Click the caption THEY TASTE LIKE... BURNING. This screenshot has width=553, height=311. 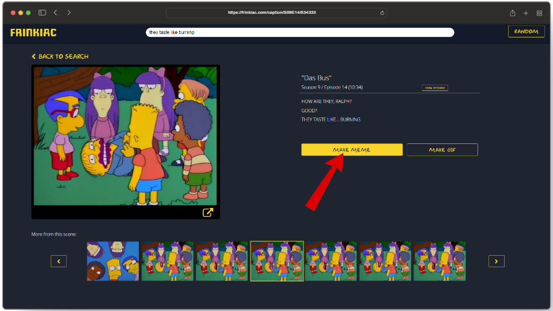point(331,120)
